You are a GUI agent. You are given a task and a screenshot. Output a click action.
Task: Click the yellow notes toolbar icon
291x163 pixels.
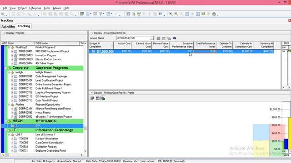point(203,14)
